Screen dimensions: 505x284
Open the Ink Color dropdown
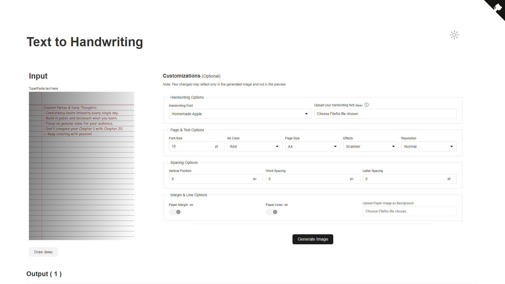255,146
